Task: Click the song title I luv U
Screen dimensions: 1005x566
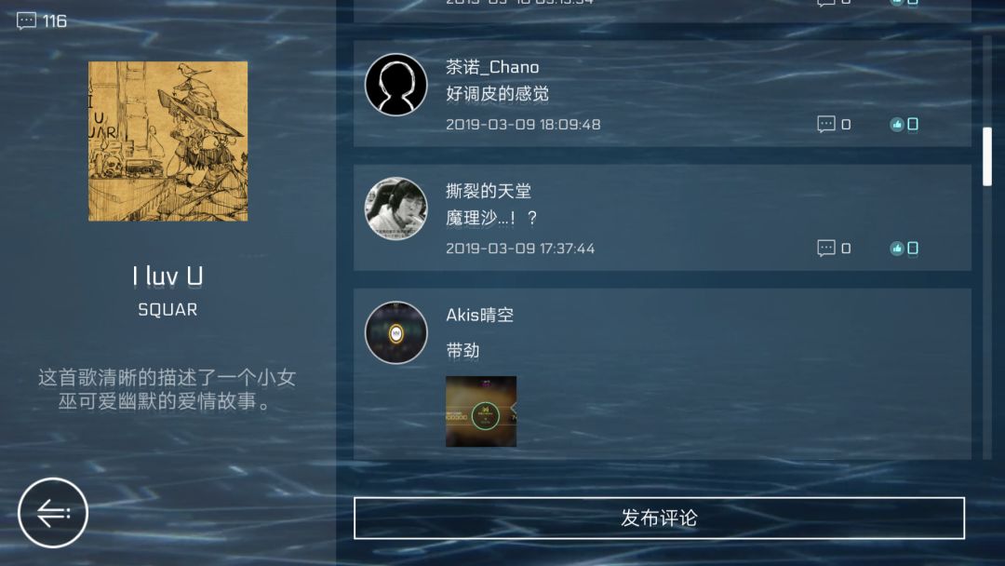Action: (167, 276)
